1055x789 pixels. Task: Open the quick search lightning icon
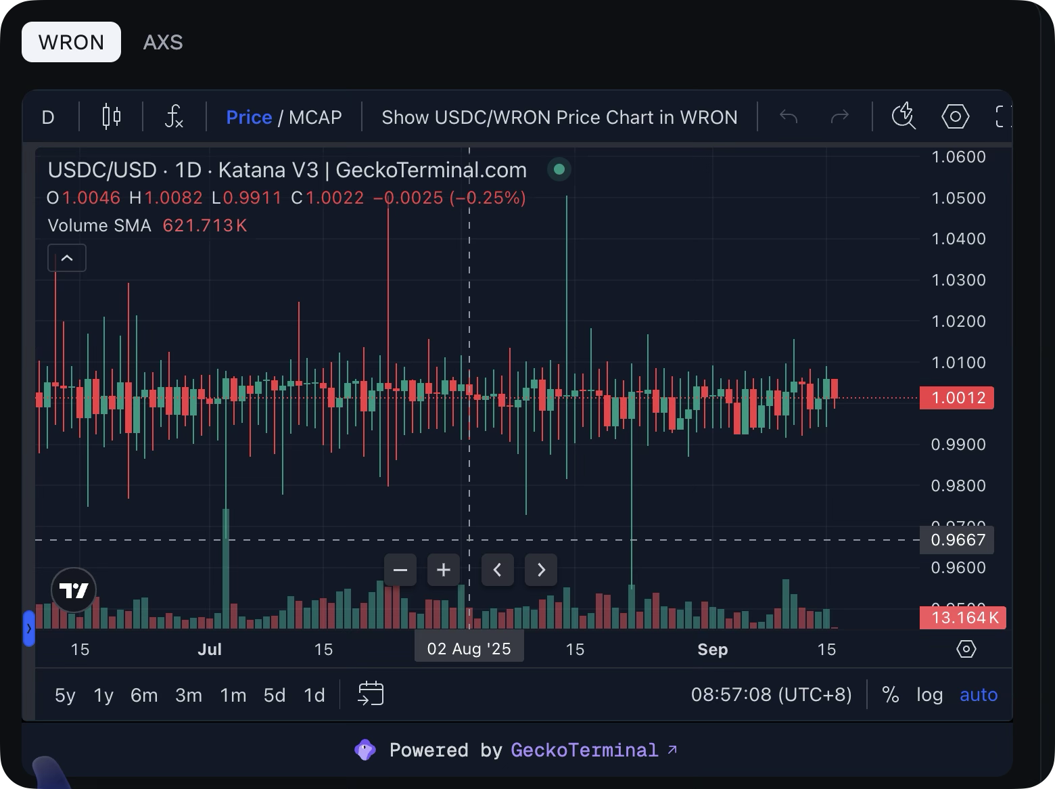click(x=904, y=116)
